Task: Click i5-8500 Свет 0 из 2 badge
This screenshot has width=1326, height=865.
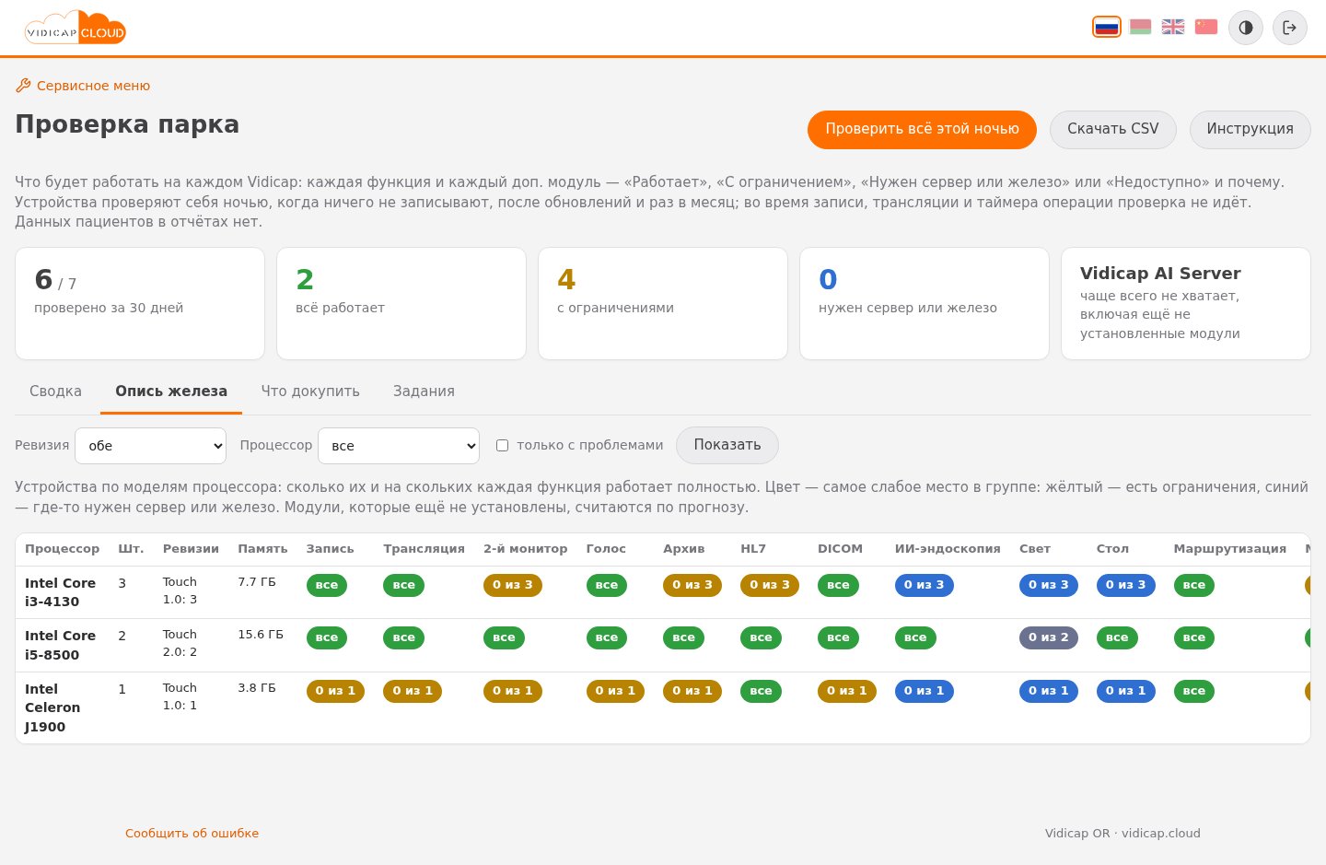Action: 1049,637
